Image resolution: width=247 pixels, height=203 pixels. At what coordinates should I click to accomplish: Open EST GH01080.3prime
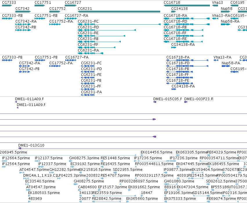(x=179, y=181)
